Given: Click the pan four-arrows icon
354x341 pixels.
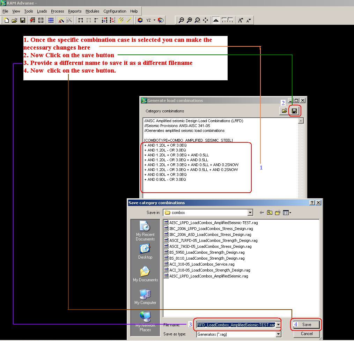Looking at the screenshot, I should [205, 20].
